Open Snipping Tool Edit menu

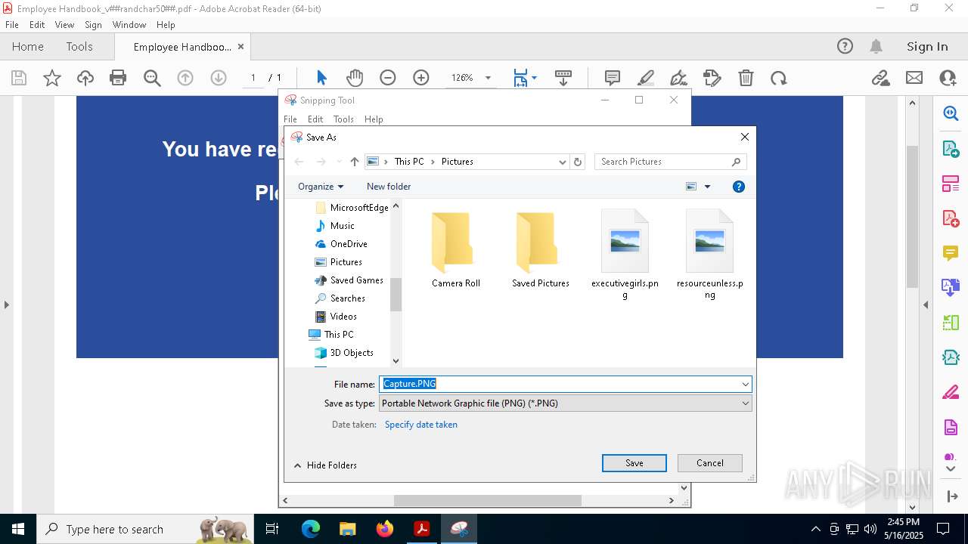coord(315,119)
